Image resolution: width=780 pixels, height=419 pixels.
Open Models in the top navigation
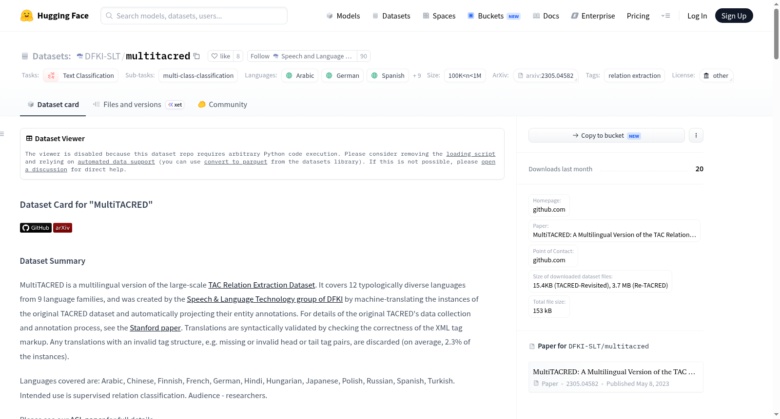[x=343, y=16]
